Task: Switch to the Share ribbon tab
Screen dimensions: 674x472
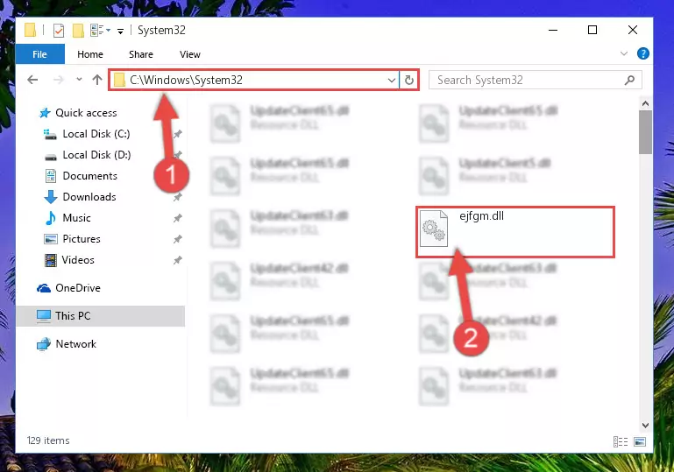Action: click(141, 54)
